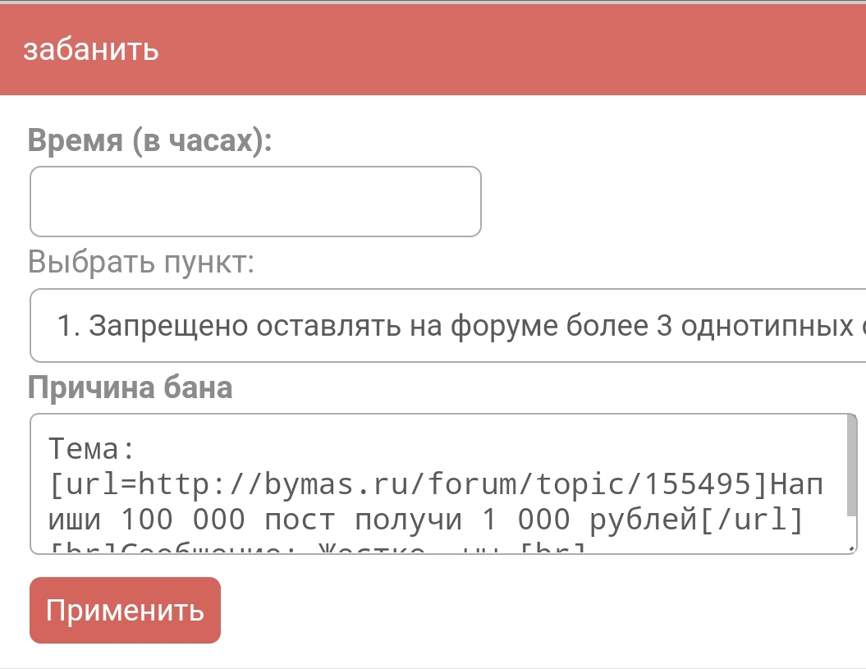Click the Время (в часах) label
Image resolution: width=866 pixels, height=669 pixels.
(x=149, y=140)
